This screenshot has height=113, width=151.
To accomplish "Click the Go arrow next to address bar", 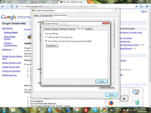I will [x=137, y=6].
